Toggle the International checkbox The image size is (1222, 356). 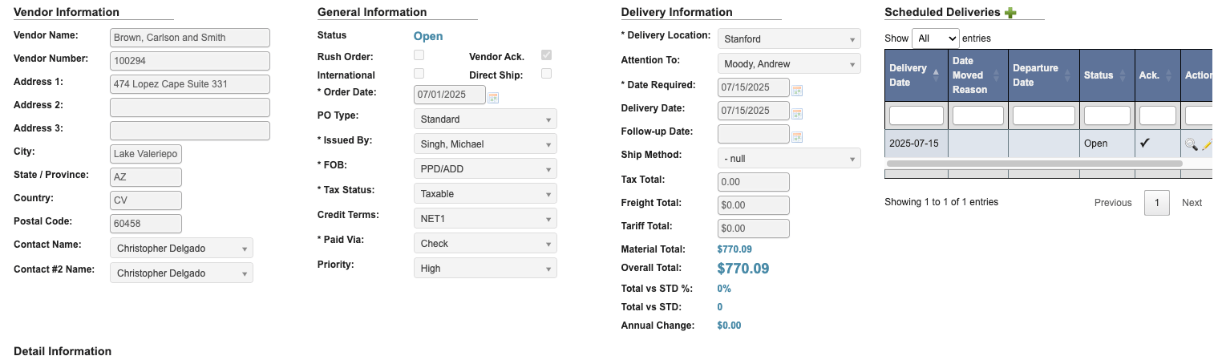(x=419, y=73)
